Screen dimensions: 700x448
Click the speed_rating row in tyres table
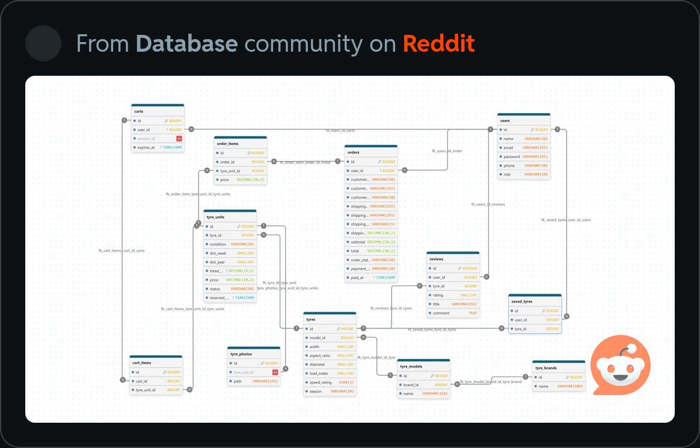(x=330, y=382)
